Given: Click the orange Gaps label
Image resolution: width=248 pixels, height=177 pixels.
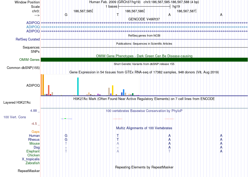Looking at the screenshot, I should click(36, 132).
